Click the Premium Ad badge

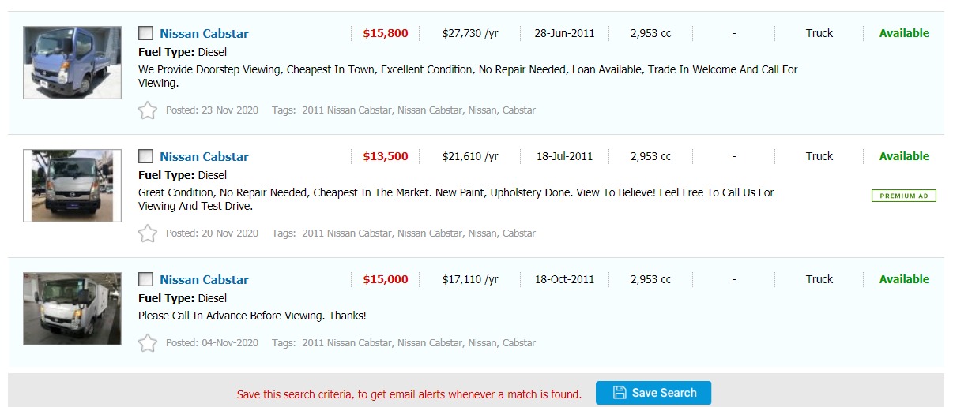click(903, 196)
